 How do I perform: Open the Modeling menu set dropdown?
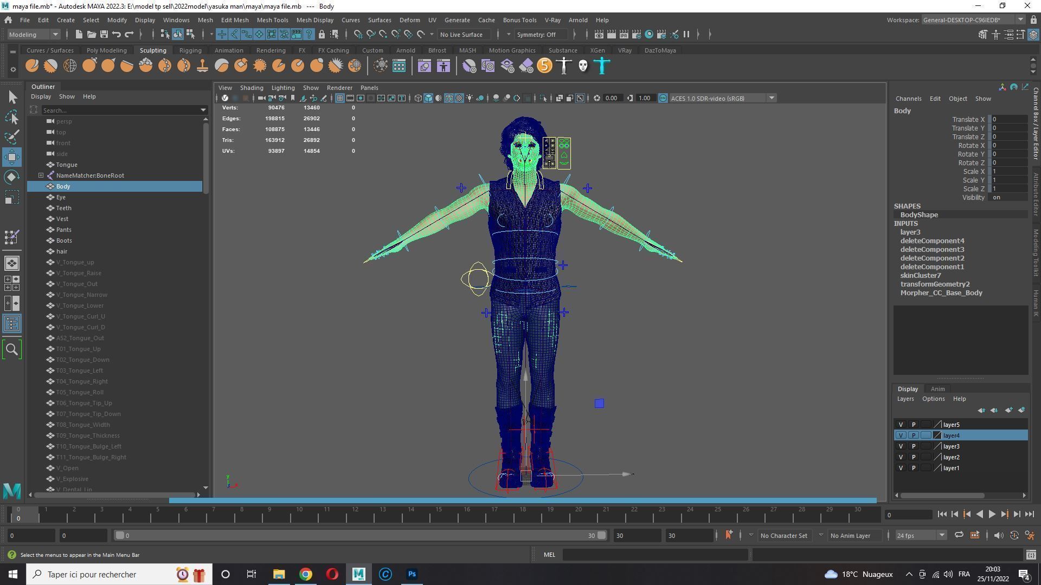(34, 35)
